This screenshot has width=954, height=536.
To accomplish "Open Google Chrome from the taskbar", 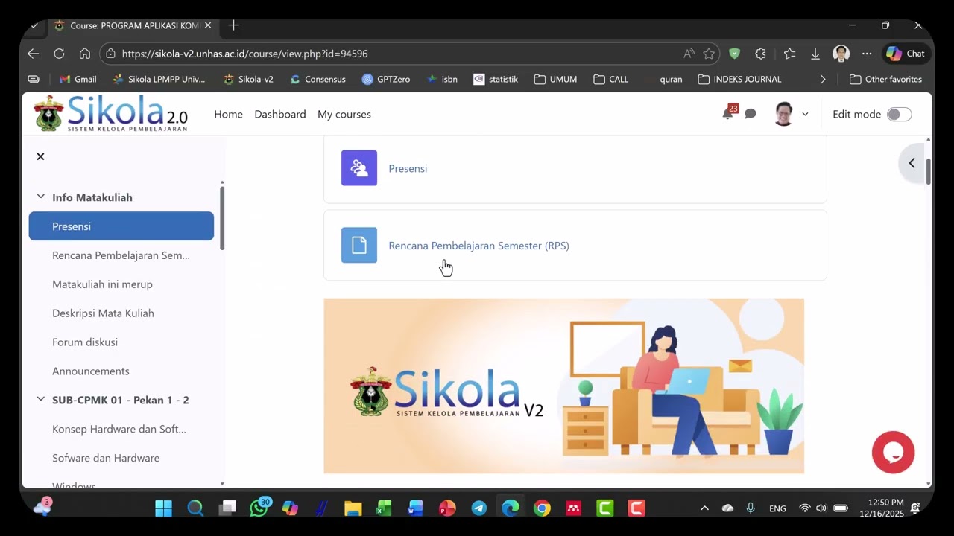I will (x=542, y=508).
